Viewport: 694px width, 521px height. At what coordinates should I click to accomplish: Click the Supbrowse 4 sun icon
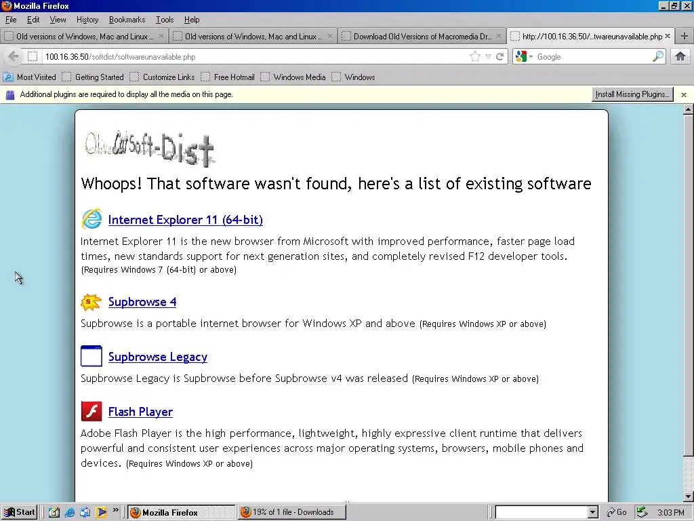click(x=91, y=302)
